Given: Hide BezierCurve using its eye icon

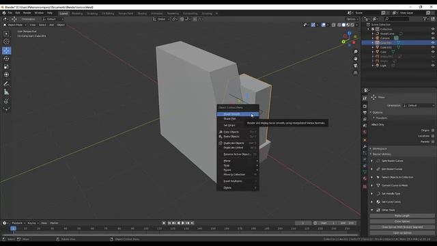Looking at the screenshot, I should (433, 33).
